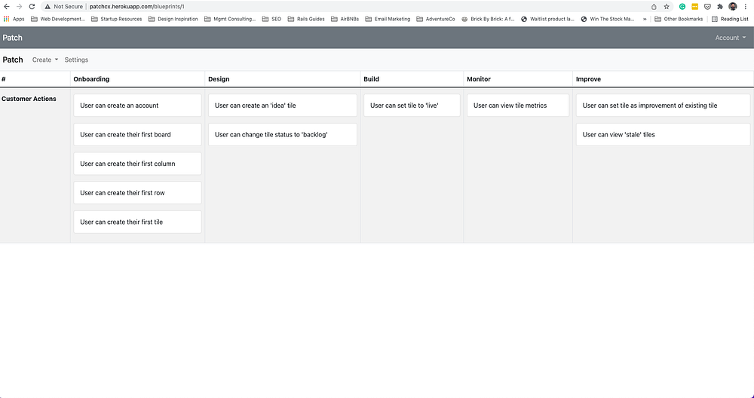This screenshot has width=754, height=398.
Task: Open tile 'set tile as improvement of existing tile'
Action: (x=663, y=106)
